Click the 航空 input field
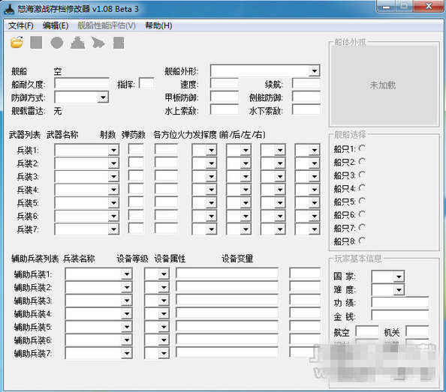This screenshot has width=446, height=392. 367,331
